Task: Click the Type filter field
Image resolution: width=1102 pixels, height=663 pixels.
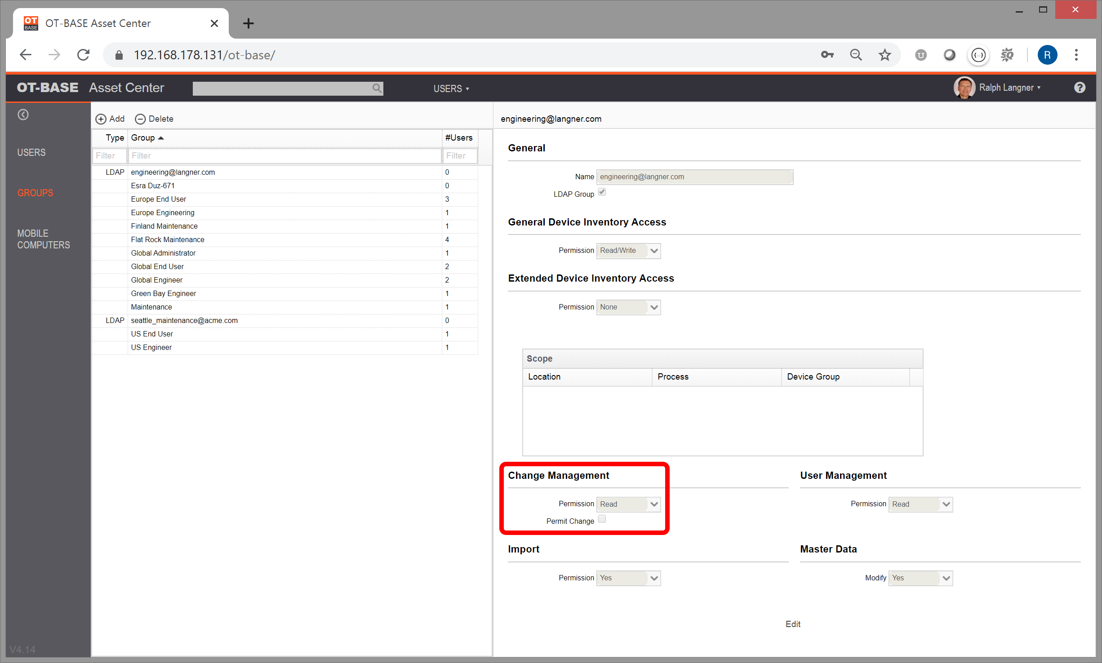Action: pos(110,156)
